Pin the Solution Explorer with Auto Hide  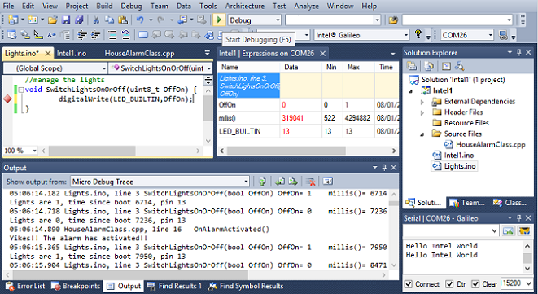(x=518, y=52)
